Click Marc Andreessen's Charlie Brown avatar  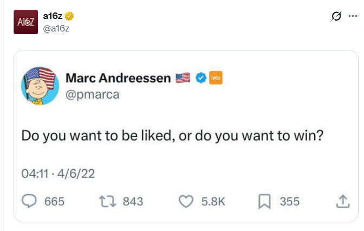[39, 86]
